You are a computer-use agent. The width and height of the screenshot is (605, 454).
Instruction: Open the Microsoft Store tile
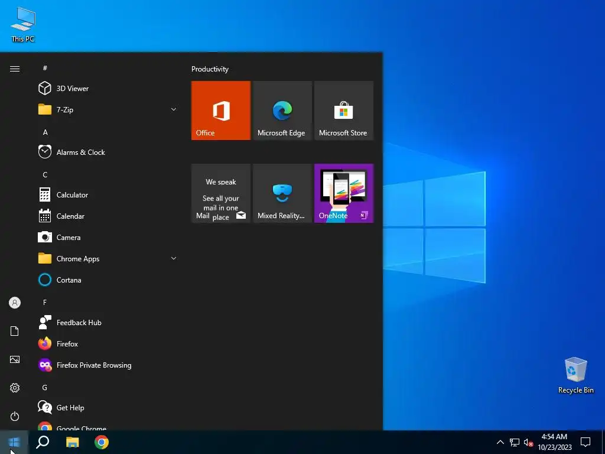click(x=344, y=111)
